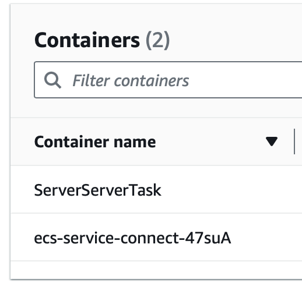302x283 pixels.
Task: Open the ecs-service-connect-47suA container row
Action: click(156, 237)
